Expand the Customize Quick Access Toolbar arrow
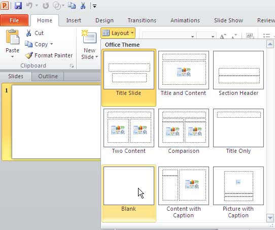The image size is (275, 230). pos(94,6)
